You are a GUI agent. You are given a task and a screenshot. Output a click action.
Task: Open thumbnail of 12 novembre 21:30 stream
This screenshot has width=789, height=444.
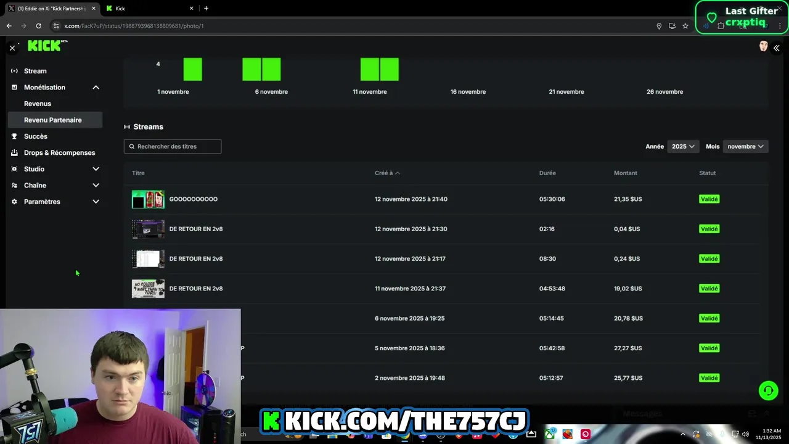[x=148, y=229]
